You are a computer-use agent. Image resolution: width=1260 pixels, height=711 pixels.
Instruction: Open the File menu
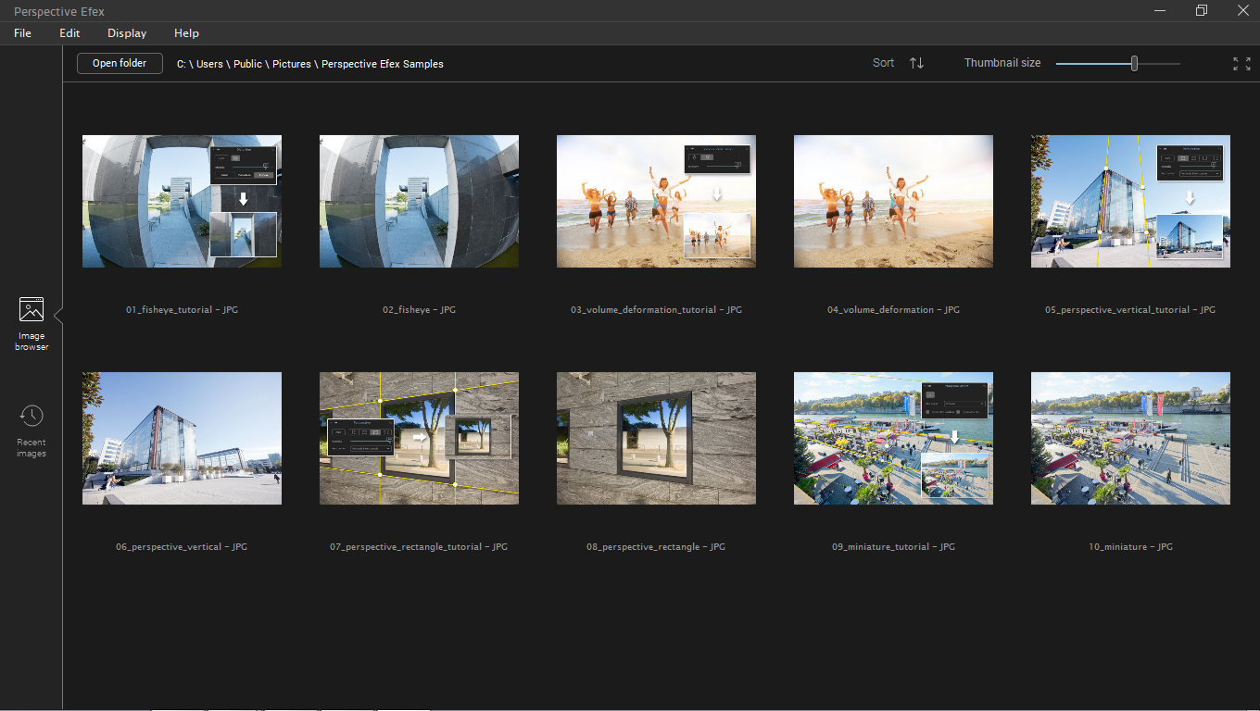(22, 33)
